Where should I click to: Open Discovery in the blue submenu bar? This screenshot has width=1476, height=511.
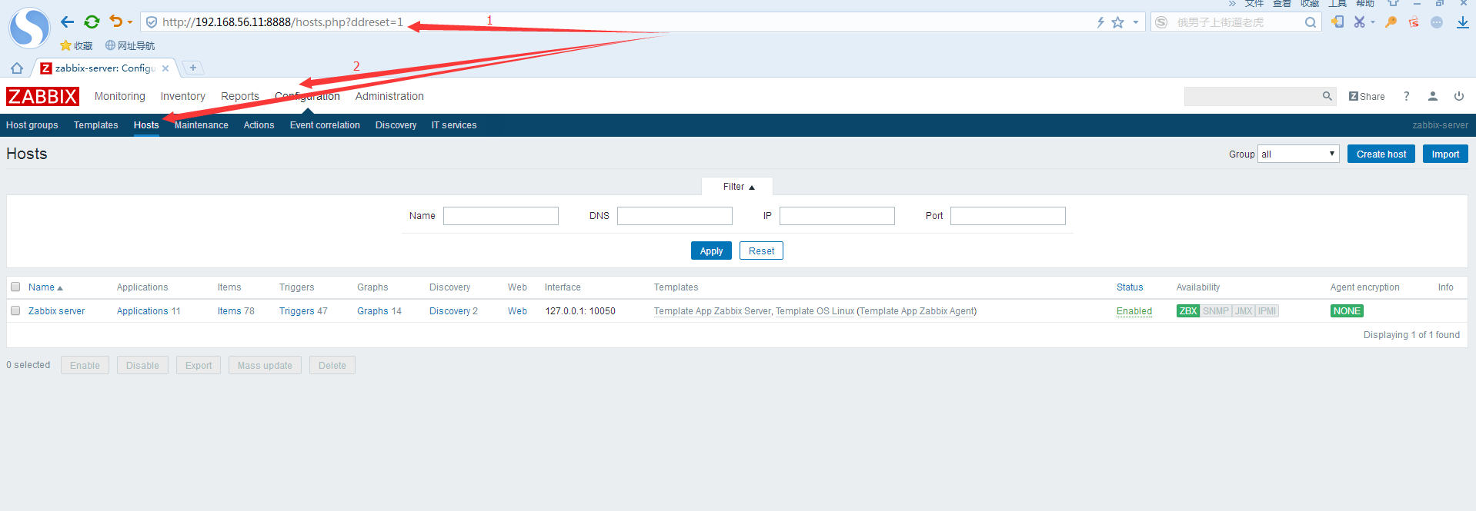click(x=396, y=125)
